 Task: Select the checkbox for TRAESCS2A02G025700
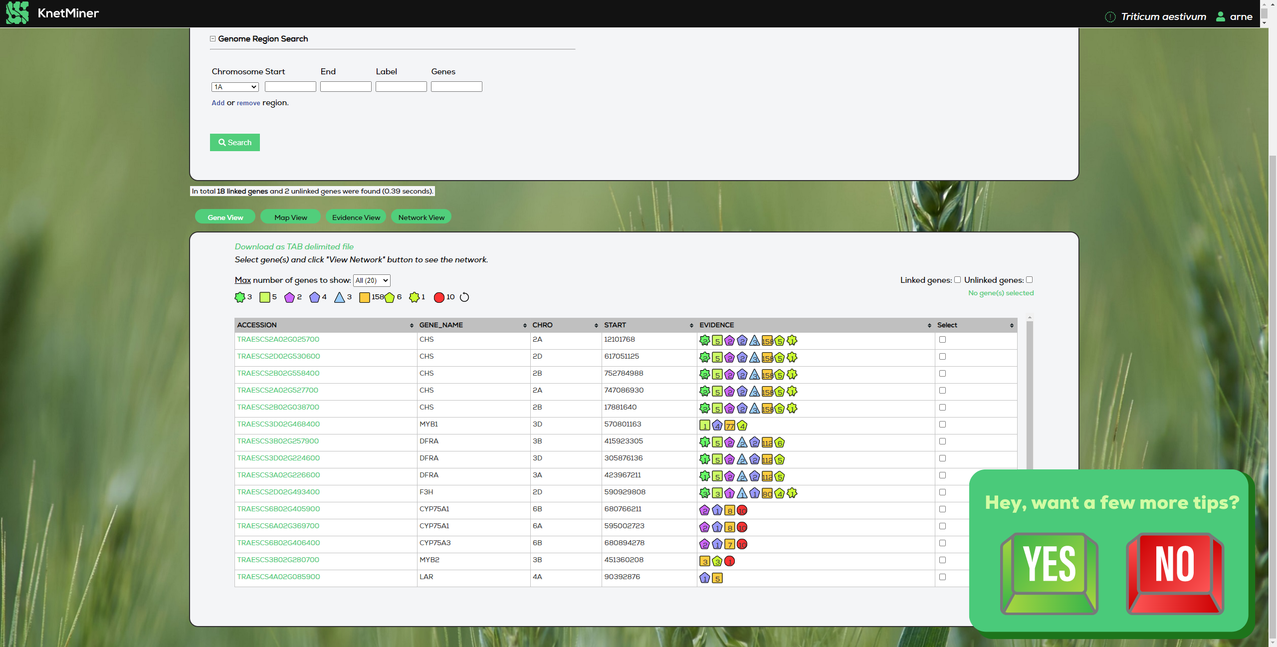(942, 340)
